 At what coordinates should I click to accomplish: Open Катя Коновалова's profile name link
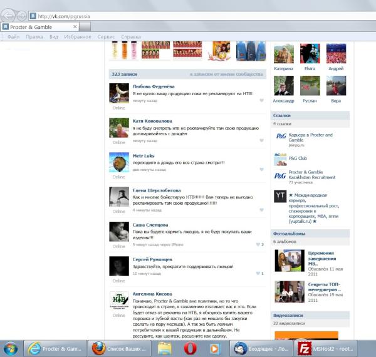pyautogui.click(x=152, y=121)
